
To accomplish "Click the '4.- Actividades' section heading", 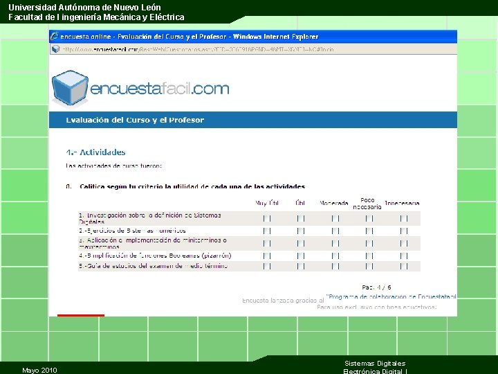I will (x=95, y=152).
